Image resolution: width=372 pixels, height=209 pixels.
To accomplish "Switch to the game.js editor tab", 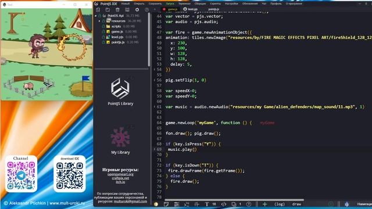I will pyautogui.click(x=173, y=9).
